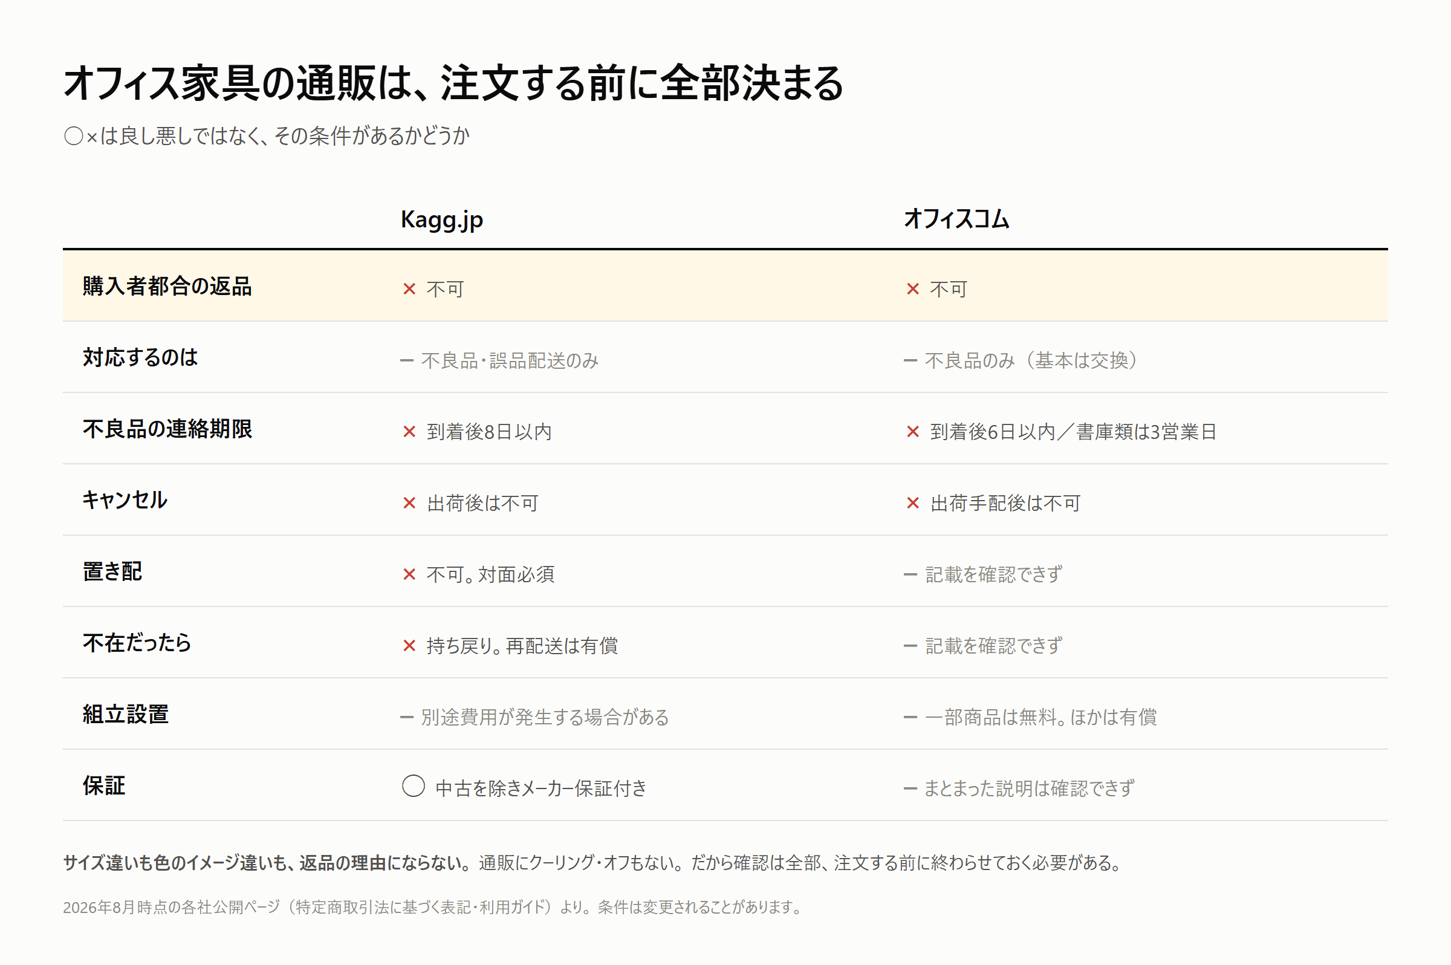Image resolution: width=1451 pixels, height=965 pixels.
Task: Click the × icon beside 到着後8日以内
Action: click(409, 432)
